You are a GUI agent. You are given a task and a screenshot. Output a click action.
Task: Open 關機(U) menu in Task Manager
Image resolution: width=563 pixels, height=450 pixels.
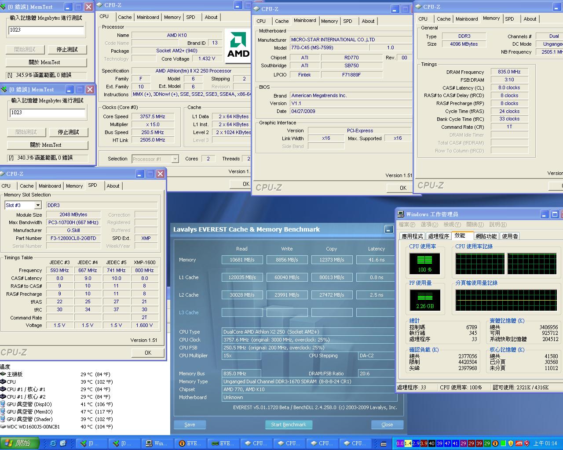pos(475,225)
